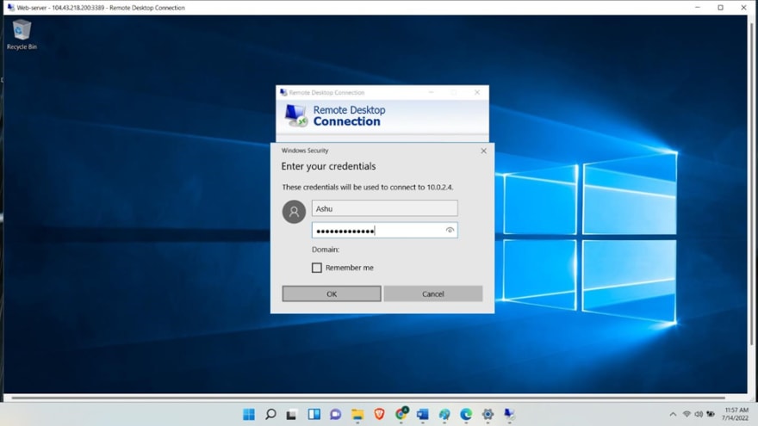Open Microsoft Edge from the taskbar

pos(466,414)
